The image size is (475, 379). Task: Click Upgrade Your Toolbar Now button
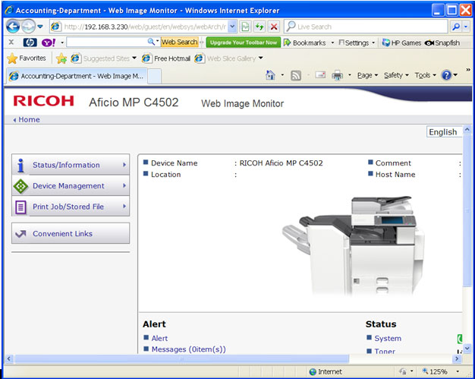tap(244, 43)
